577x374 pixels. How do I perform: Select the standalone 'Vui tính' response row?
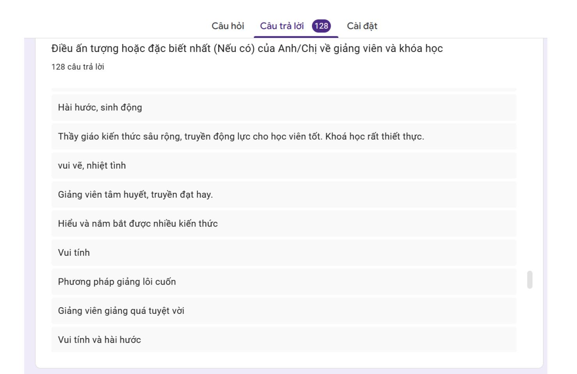tap(74, 253)
